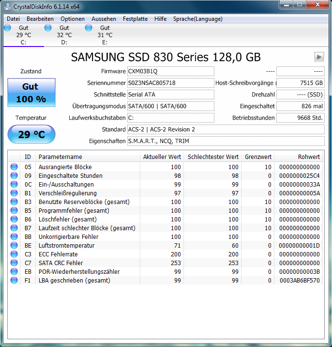The height and width of the screenshot is (347, 332).
Task: Click Host-Schreibvorgänge value 7515 GB
Action: pos(301,83)
